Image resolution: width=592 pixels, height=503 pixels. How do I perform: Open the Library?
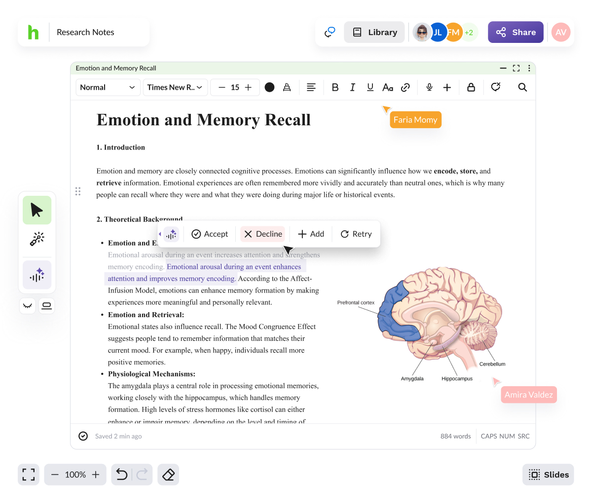[x=375, y=32]
